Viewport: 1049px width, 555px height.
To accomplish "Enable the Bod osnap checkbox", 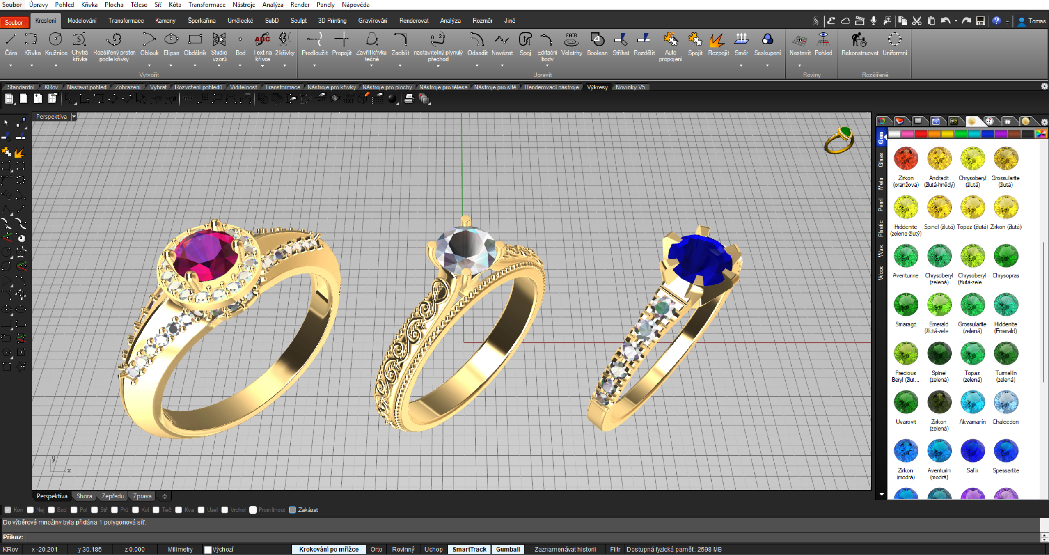I will tap(51, 510).
